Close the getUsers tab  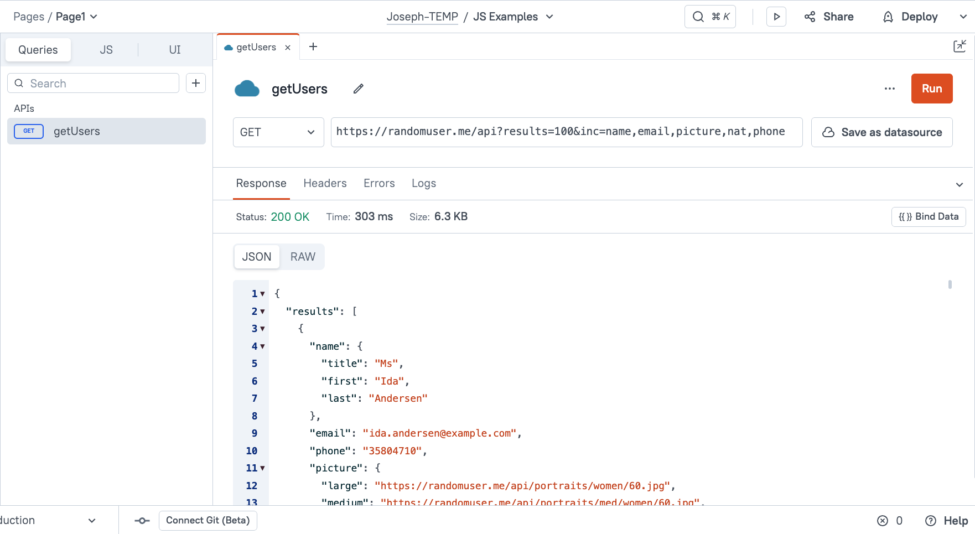(x=288, y=48)
